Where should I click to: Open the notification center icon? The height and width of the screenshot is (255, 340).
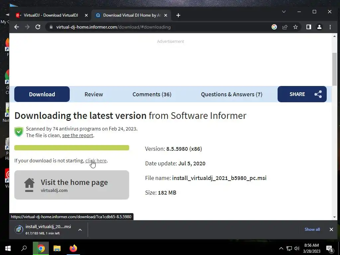click(330, 249)
